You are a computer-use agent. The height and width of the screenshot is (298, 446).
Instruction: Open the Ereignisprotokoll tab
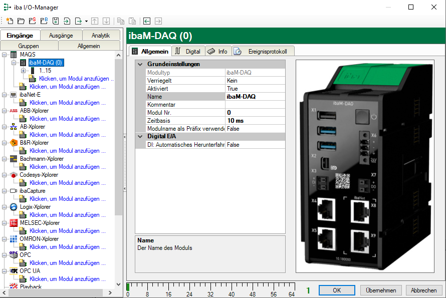click(267, 52)
